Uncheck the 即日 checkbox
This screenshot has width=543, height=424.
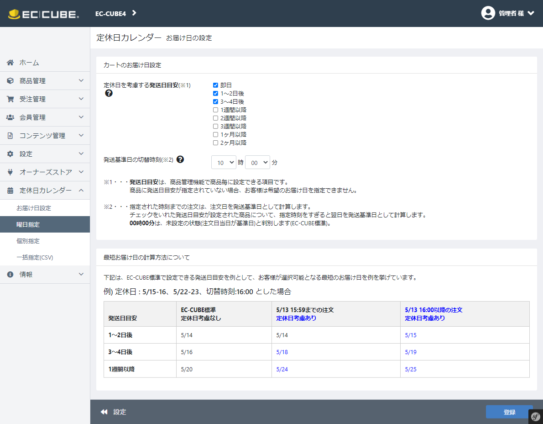215,85
